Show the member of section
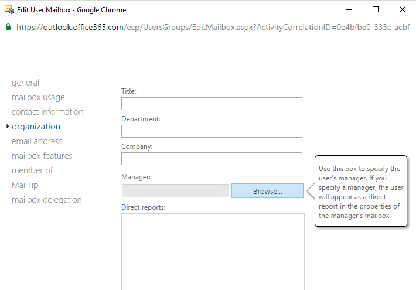 (32, 170)
